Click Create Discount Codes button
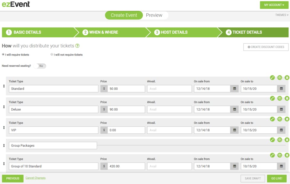 click(x=266, y=47)
